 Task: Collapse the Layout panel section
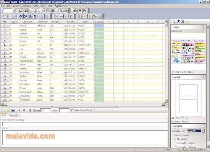[x=203, y=77]
